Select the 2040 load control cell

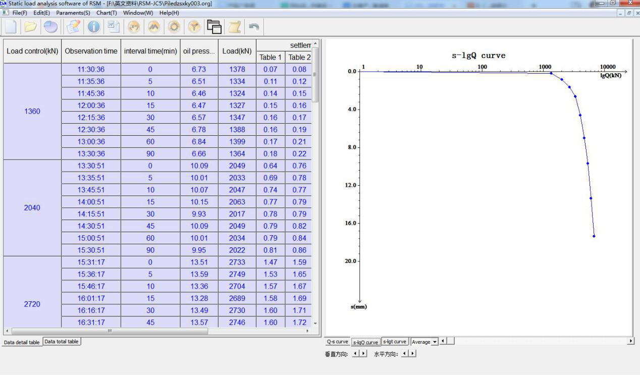pos(32,207)
